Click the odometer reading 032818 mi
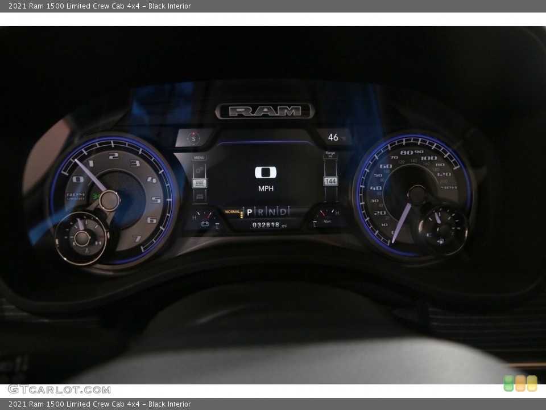 tap(269, 225)
